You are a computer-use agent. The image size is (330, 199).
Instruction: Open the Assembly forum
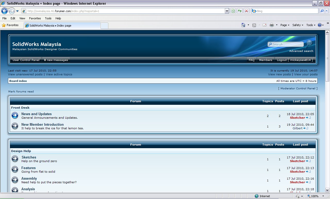coord(29,178)
